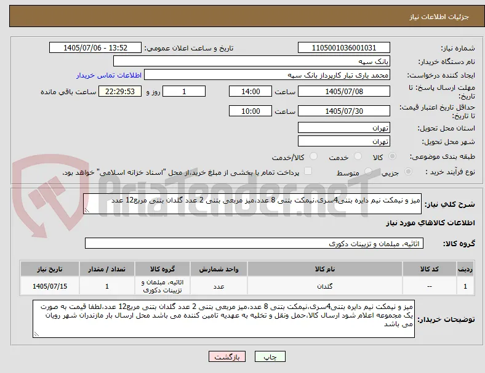Click the row number cell 1
The height and width of the screenshot is (373, 485).
click(465, 286)
